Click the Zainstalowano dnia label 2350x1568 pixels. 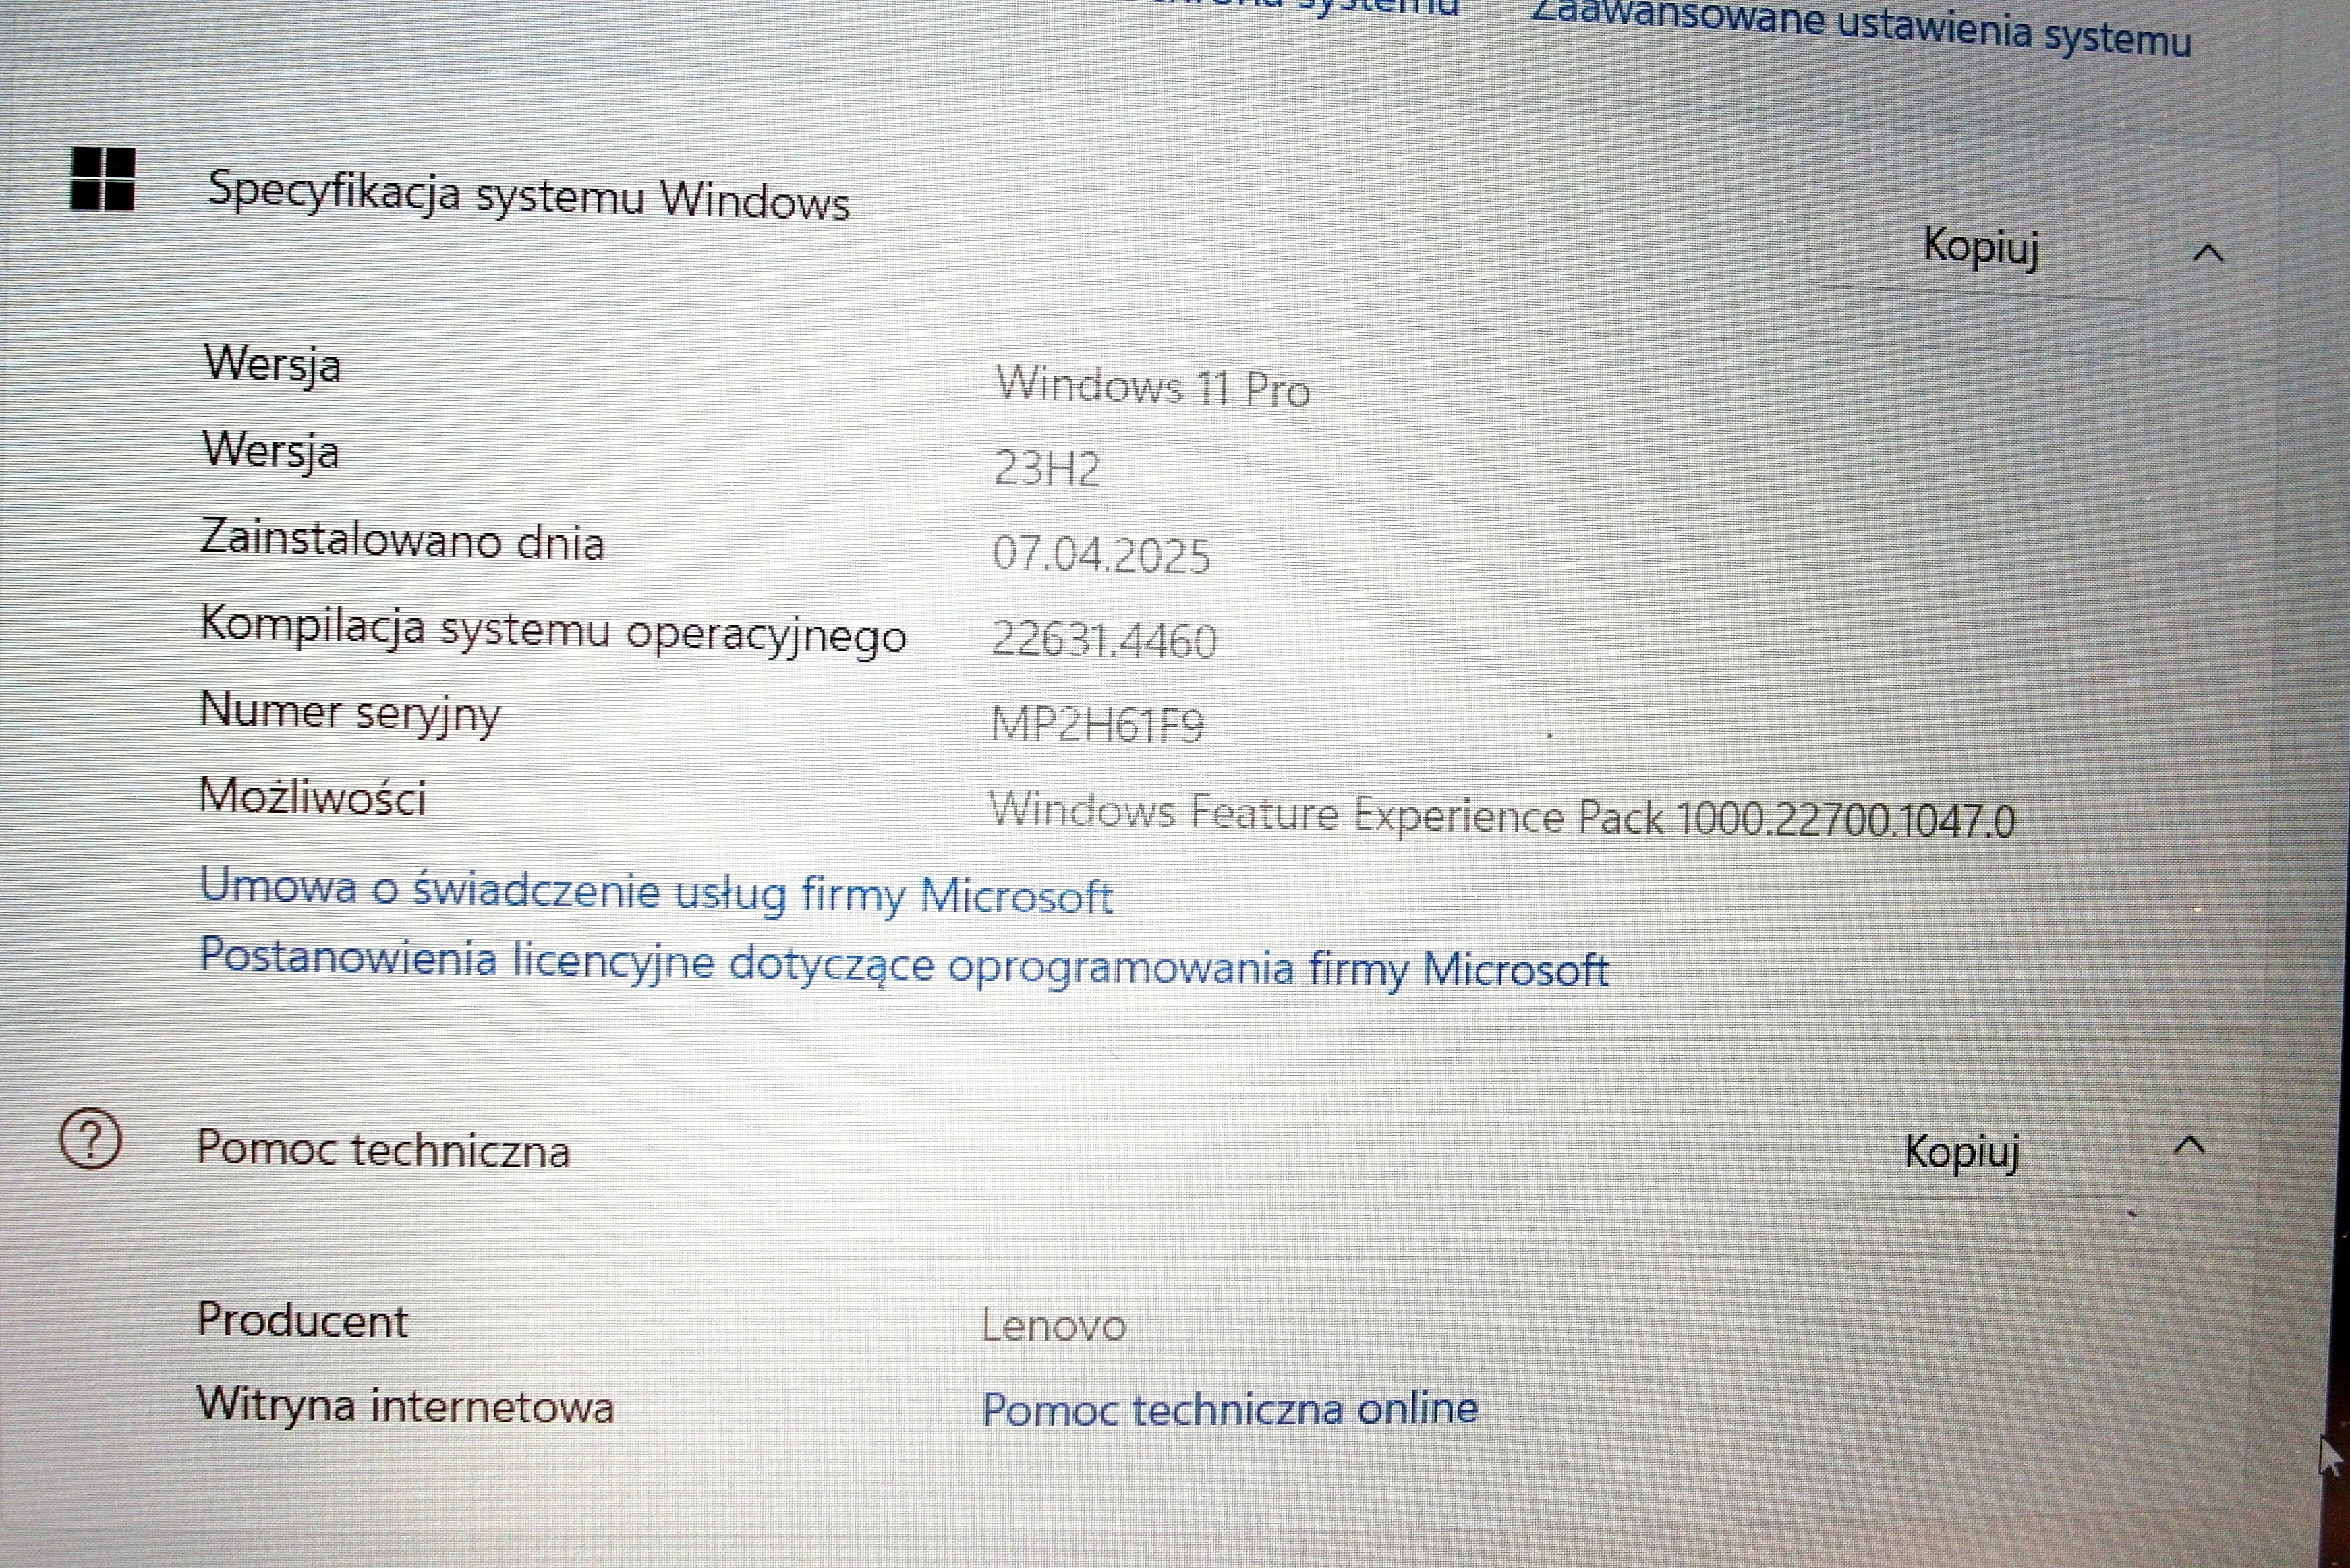coord(402,541)
